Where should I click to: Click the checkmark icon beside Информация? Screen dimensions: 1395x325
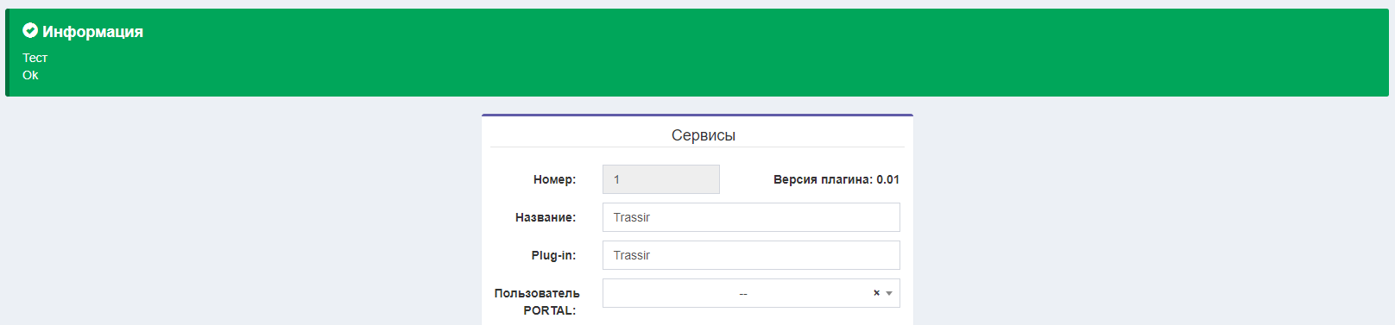coord(30,31)
